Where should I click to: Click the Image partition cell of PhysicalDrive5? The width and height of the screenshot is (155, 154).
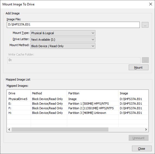pyautogui.click(x=72, y=99)
